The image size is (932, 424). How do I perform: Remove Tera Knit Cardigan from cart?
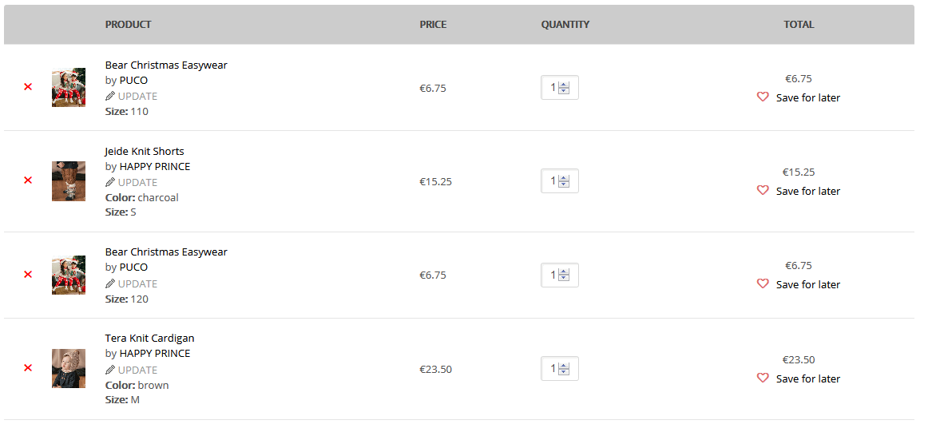[x=27, y=367]
